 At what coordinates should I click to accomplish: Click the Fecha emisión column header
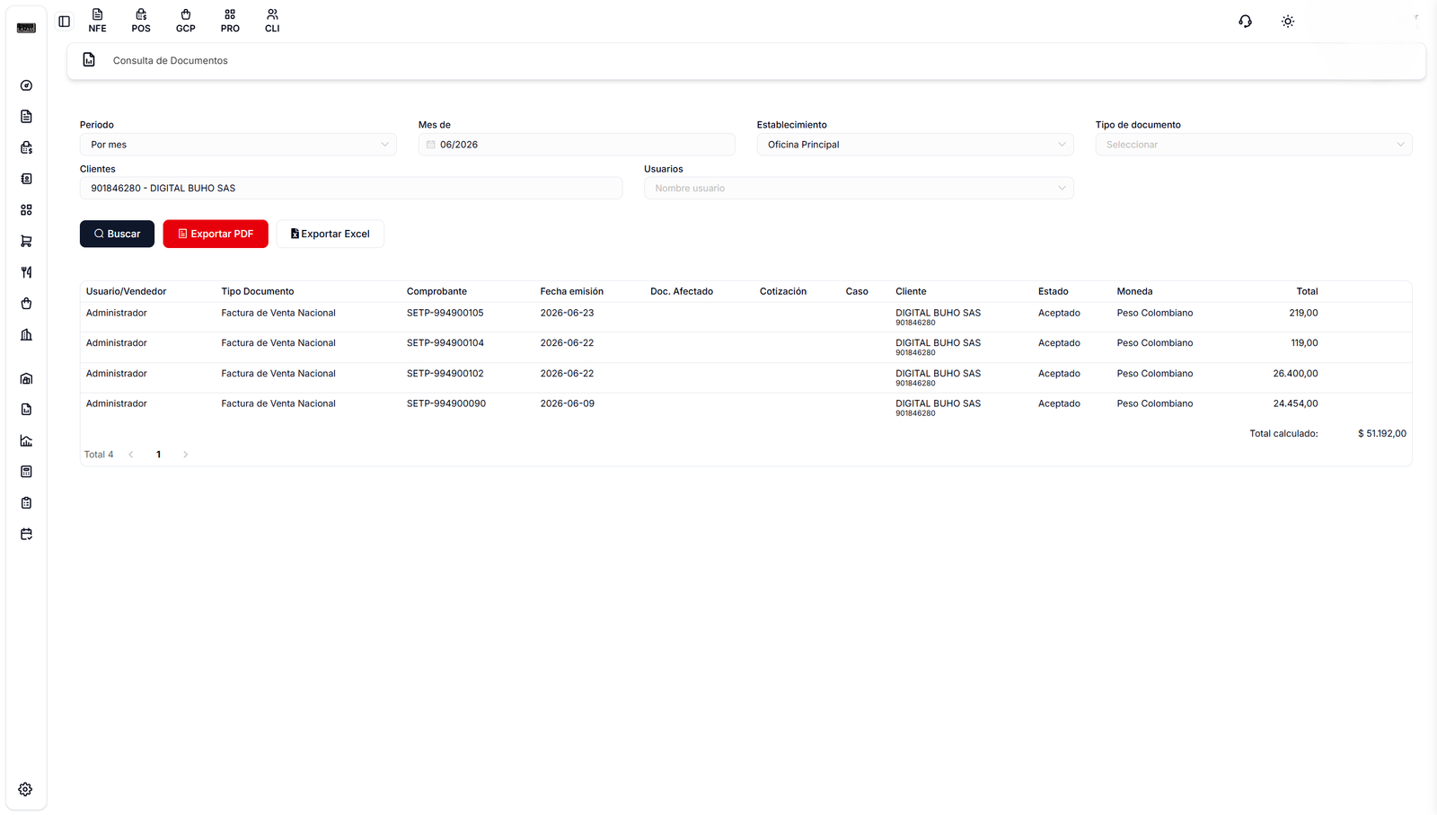point(572,291)
